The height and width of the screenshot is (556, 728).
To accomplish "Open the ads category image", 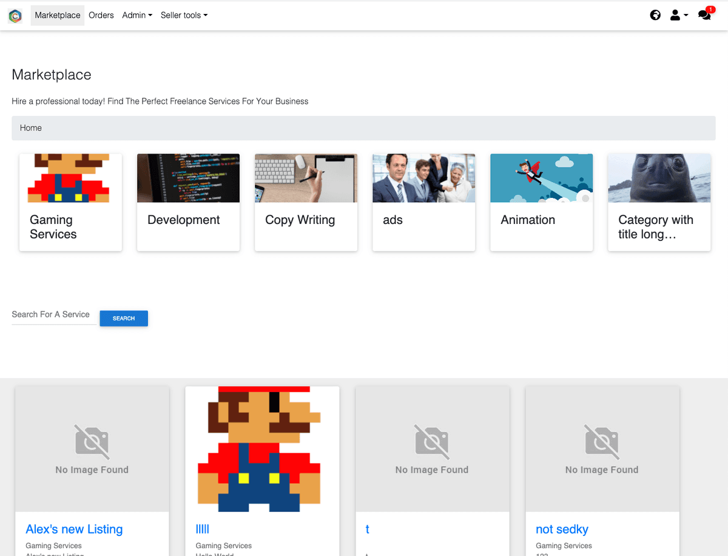I will click(423, 178).
